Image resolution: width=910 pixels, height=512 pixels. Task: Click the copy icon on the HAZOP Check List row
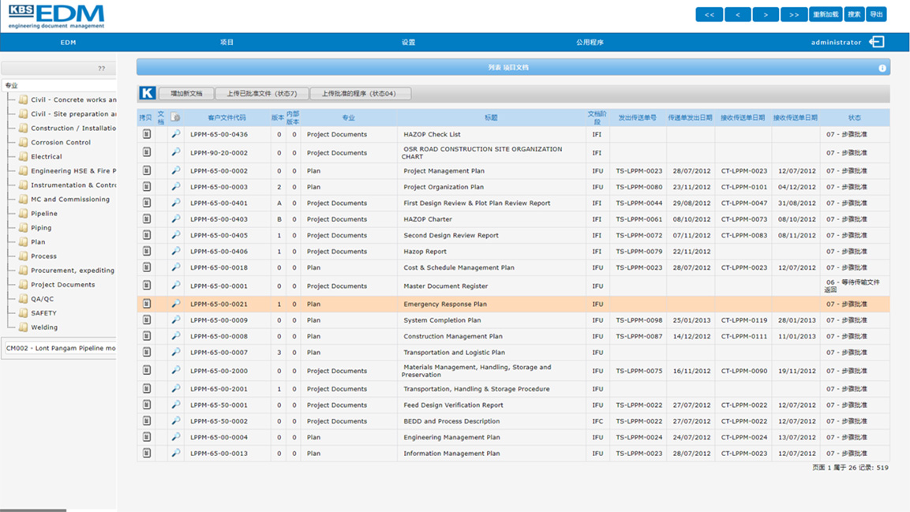point(147,134)
